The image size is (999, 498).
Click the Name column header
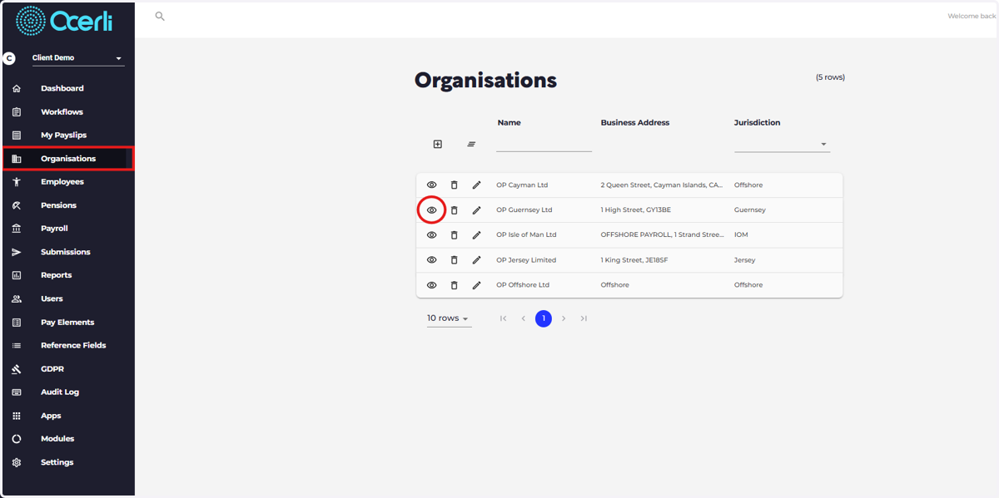(509, 122)
